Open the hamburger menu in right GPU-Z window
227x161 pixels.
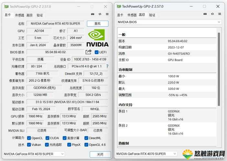(220, 14)
